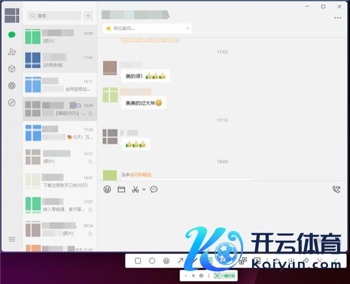This screenshot has width=350, height=284.
Task: Select the rectangle annotation tool
Action: coord(138,261)
